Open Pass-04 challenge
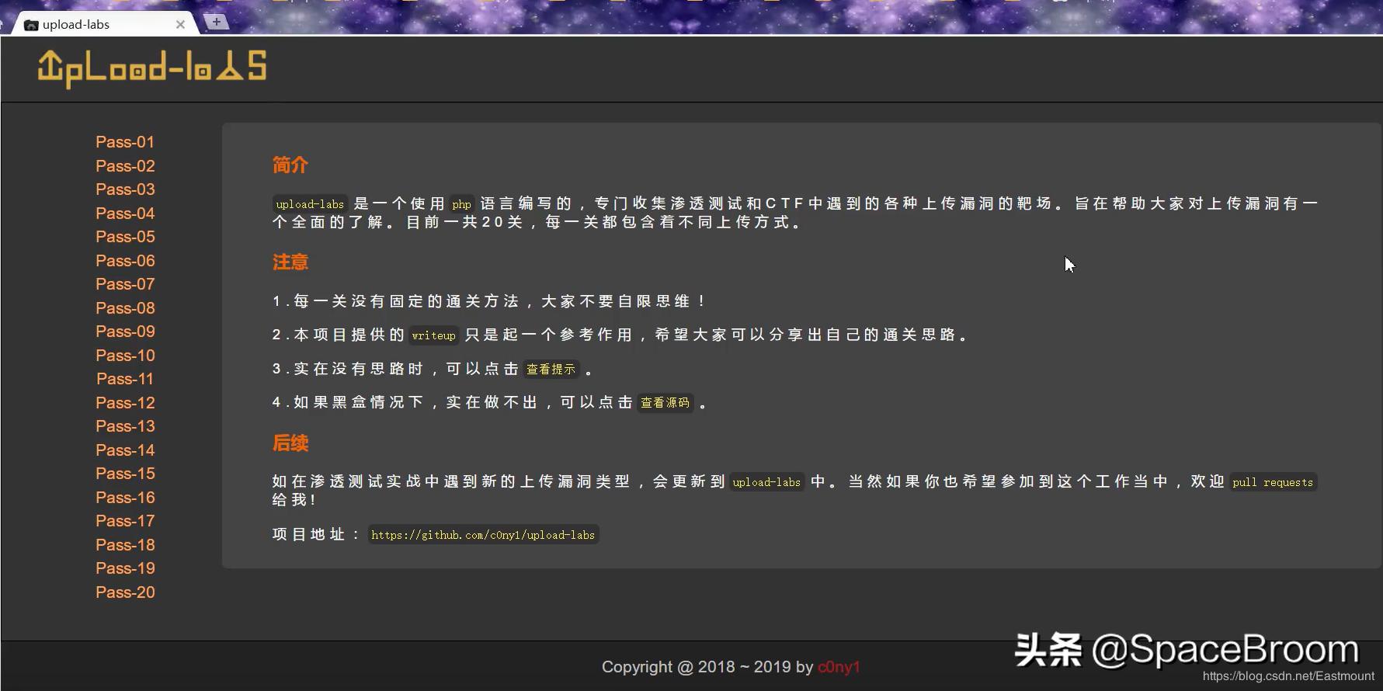Image resolution: width=1383 pixels, height=691 pixels. tap(125, 214)
